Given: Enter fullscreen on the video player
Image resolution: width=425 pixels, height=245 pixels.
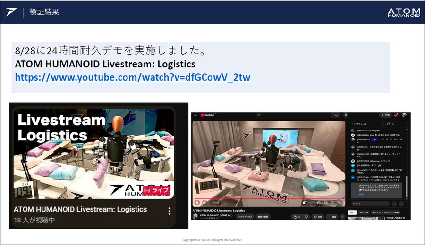Looking at the screenshot, I should [x=340, y=203].
